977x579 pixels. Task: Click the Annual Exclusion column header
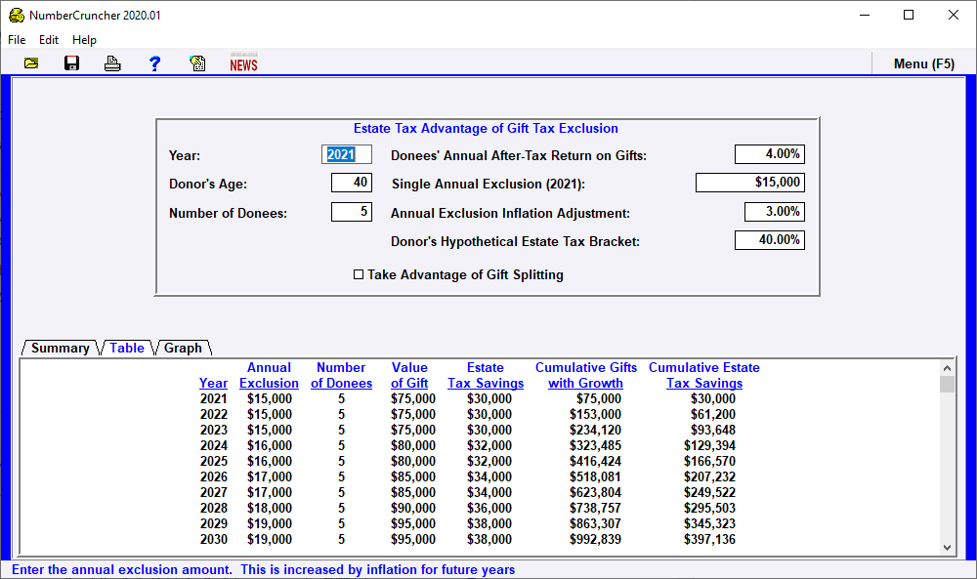[x=270, y=375]
